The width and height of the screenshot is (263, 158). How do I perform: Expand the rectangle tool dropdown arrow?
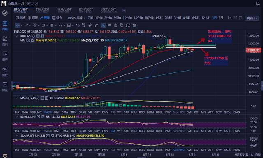(x=47, y=26)
